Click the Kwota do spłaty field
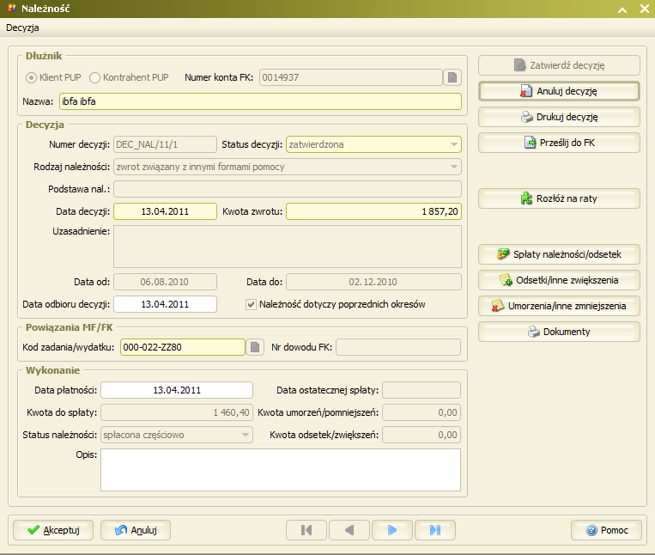The height and width of the screenshot is (555, 655). (x=177, y=413)
